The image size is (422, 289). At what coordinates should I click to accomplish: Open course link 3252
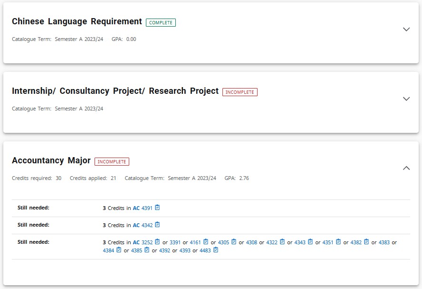pos(147,242)
